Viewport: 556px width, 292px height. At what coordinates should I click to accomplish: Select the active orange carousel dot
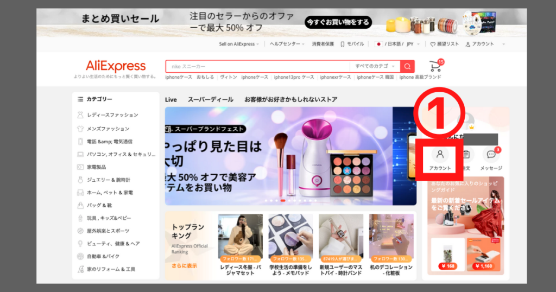283,201
